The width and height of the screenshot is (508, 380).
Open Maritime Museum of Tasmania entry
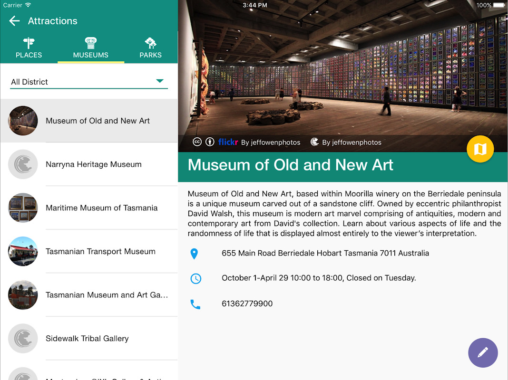point(89,208)
